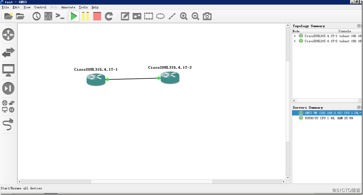This screenshot has width=363, height=195.
Task: Select CiscoIOUL315.4.1T-1 row in Topology Summary
Action: point(327,36)
